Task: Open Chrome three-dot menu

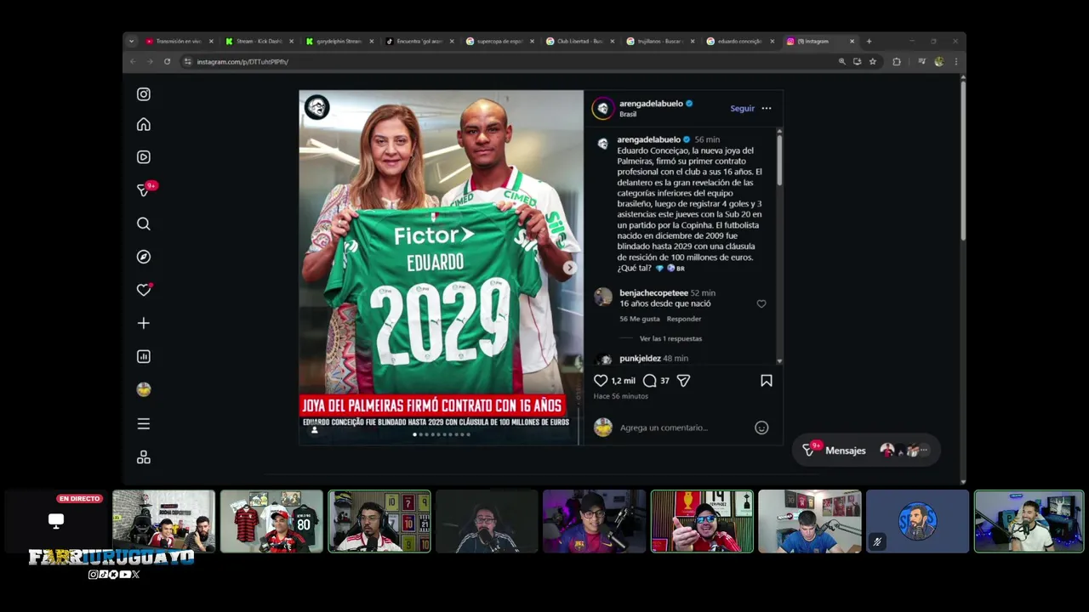Action: pos(955,61)
